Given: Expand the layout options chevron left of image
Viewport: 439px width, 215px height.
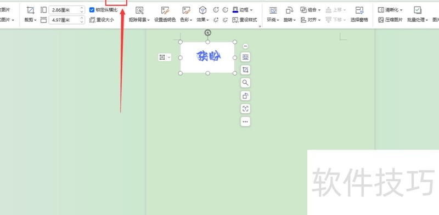Looking at the screenshot, I should pos(169,57).
